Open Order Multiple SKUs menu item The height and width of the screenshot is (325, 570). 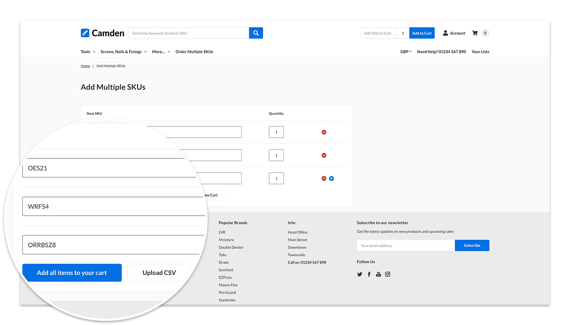click(194, 52)
